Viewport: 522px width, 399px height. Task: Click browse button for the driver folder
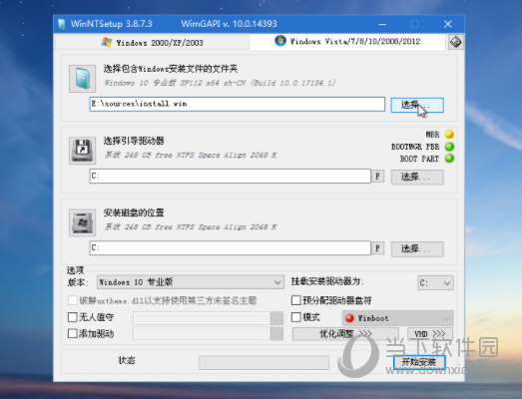coord(276,333)
